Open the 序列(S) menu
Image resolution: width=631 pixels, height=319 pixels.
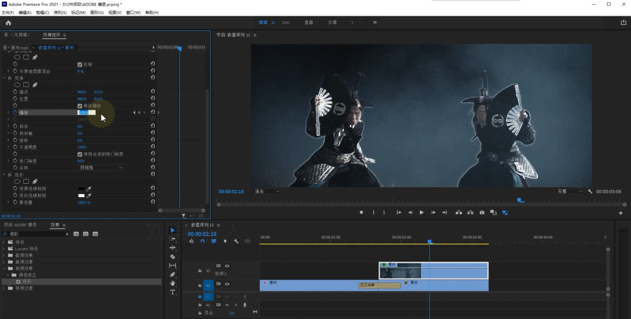(60, 13)
